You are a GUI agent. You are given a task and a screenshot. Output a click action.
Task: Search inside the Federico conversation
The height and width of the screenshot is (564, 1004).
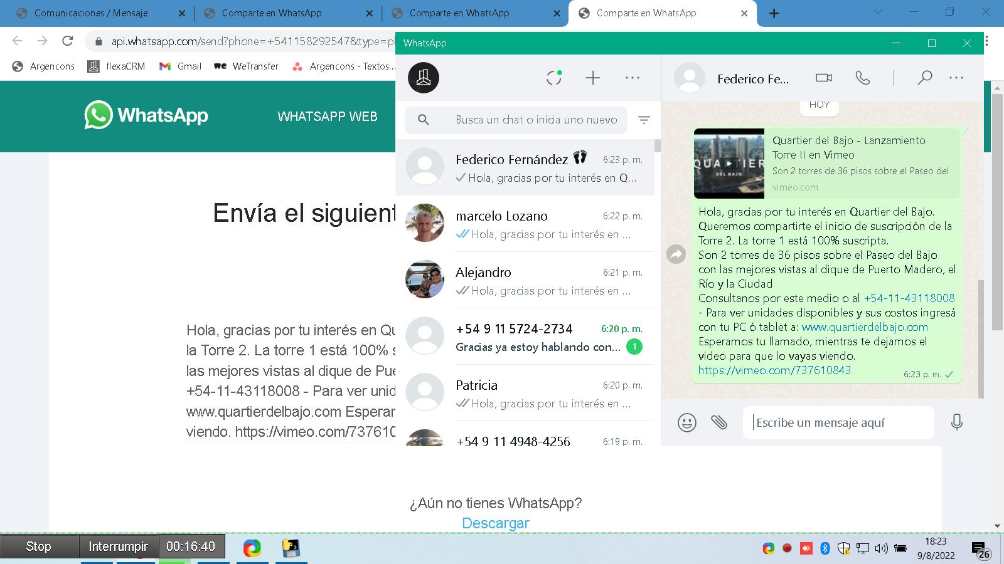924,78
